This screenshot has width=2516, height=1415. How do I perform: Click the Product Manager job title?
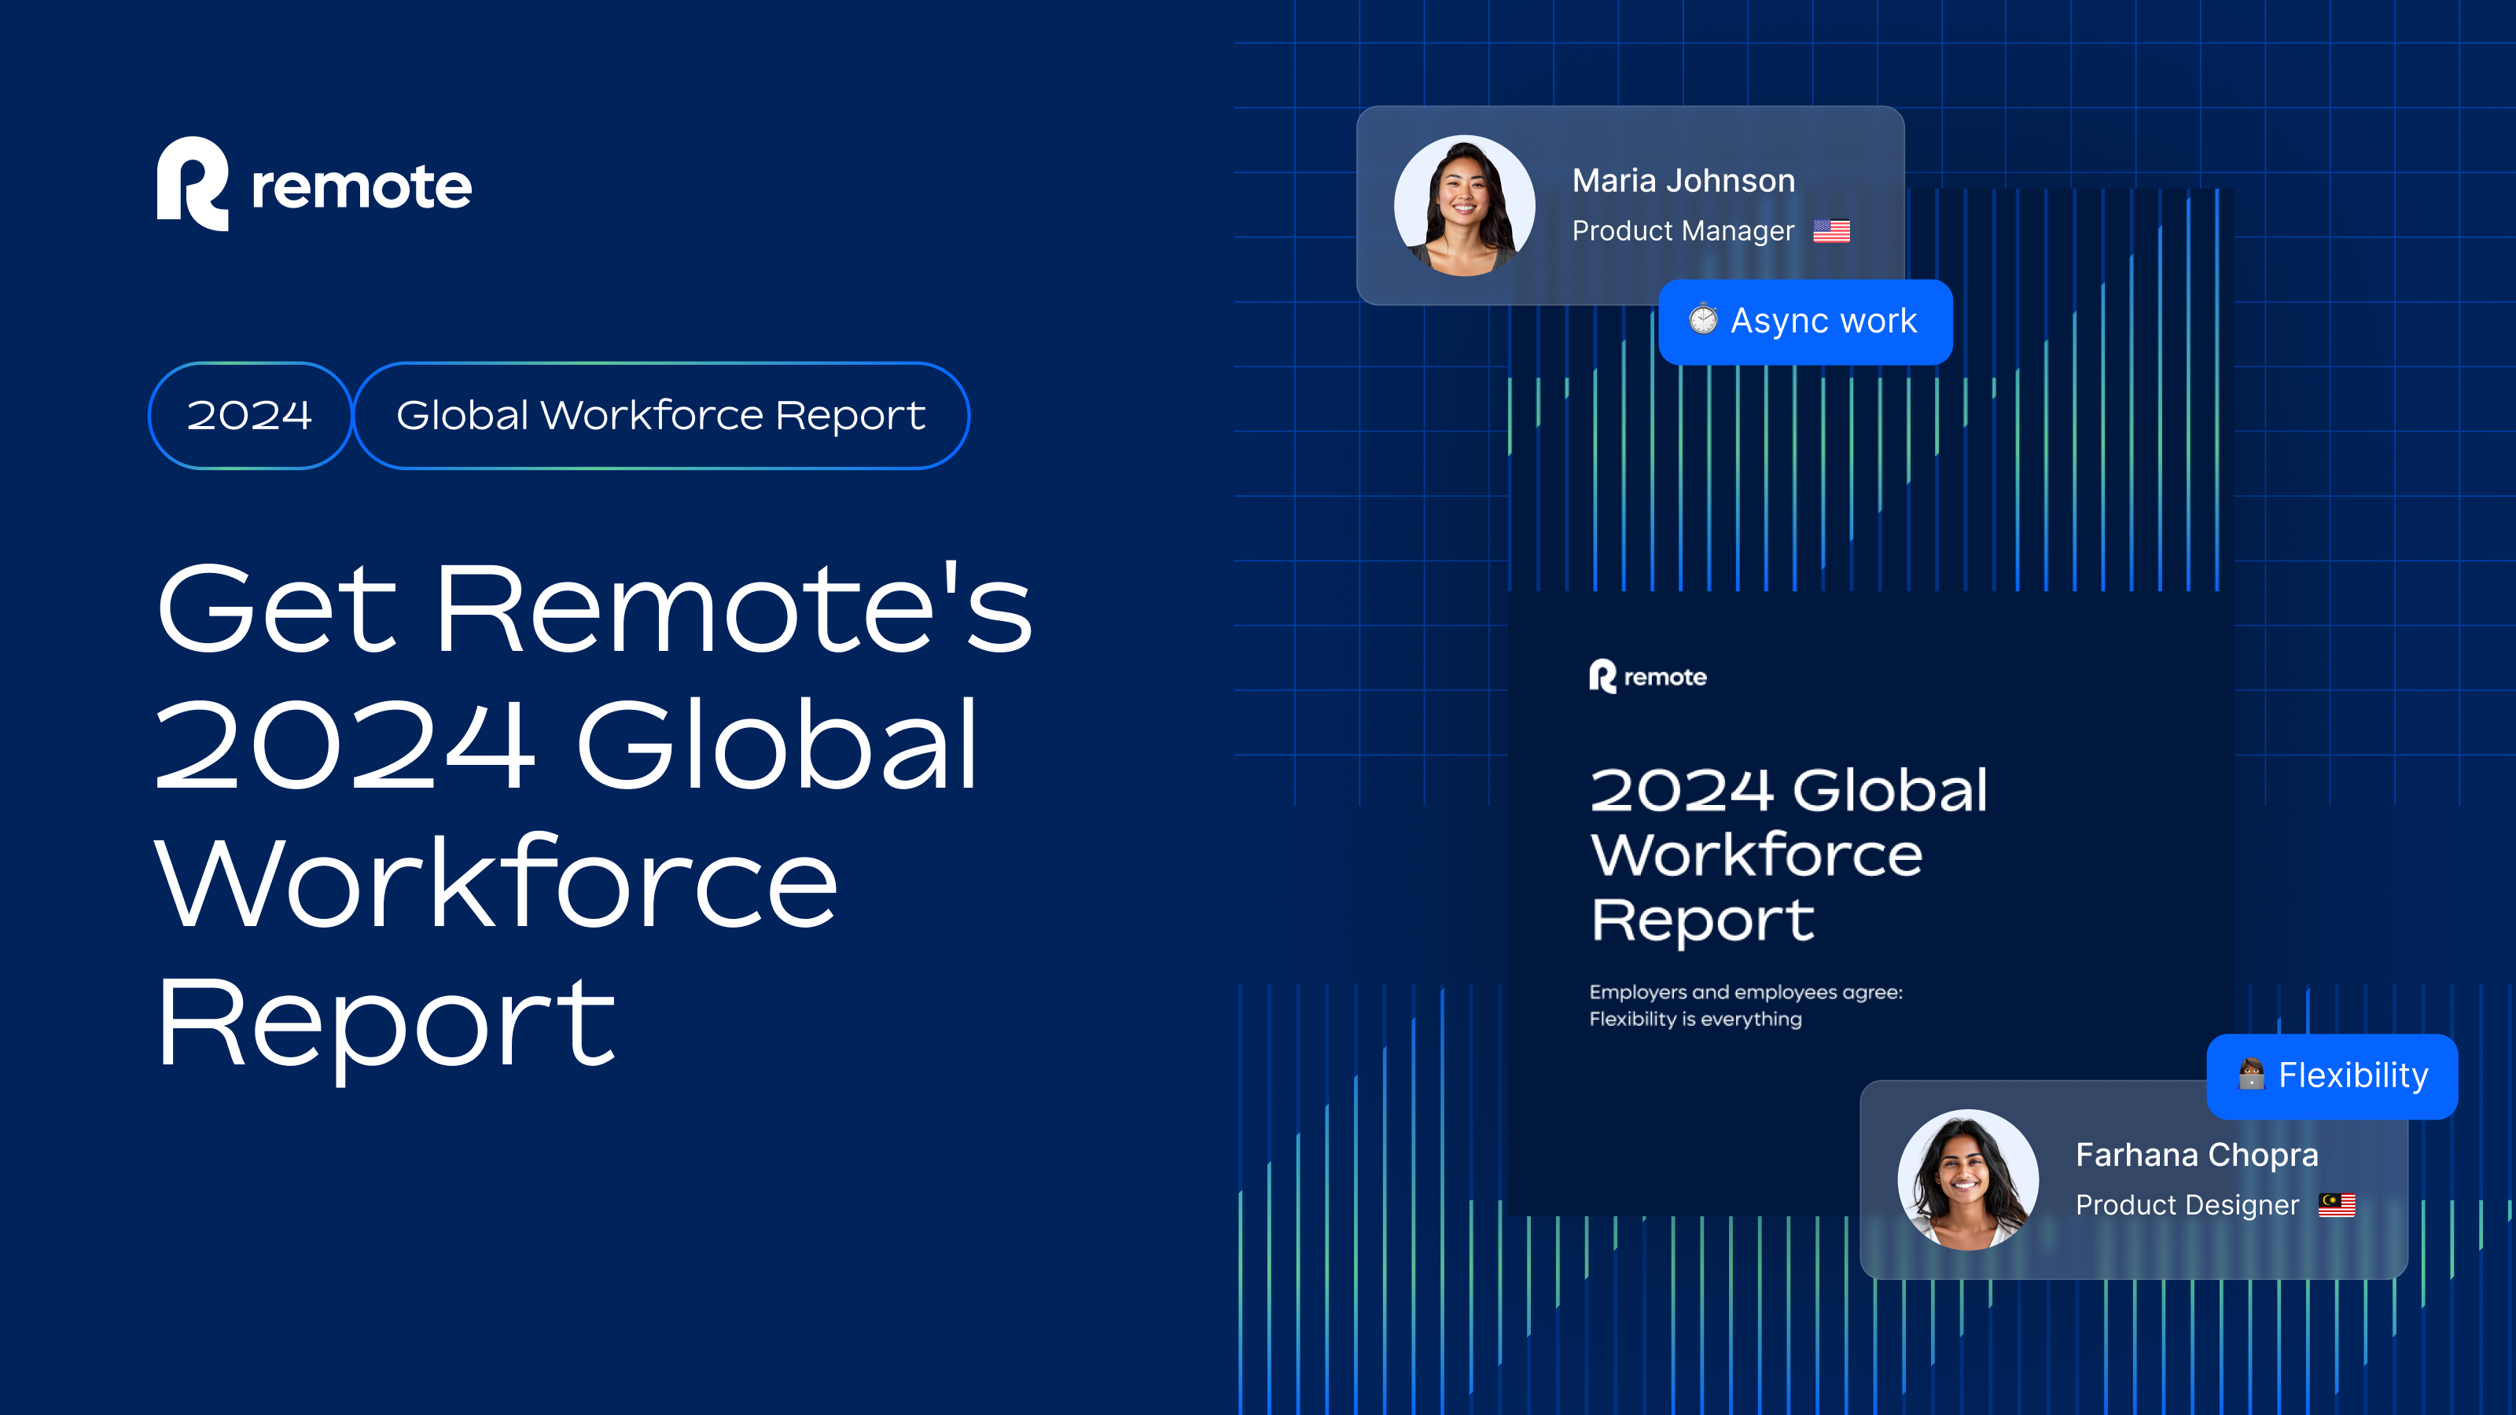click(1683, 231)
